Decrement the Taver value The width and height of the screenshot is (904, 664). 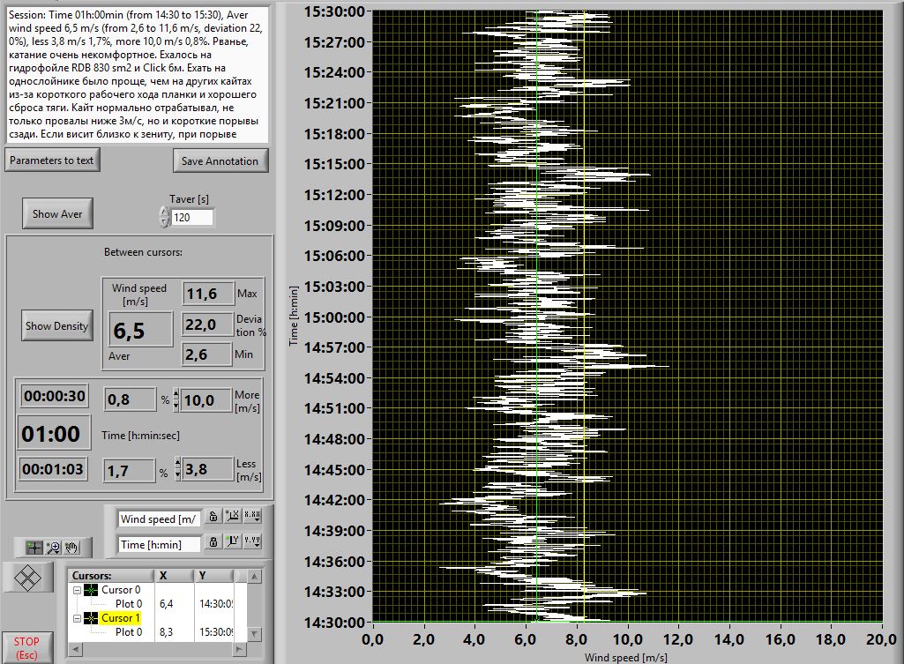click(x=164, y=222)
